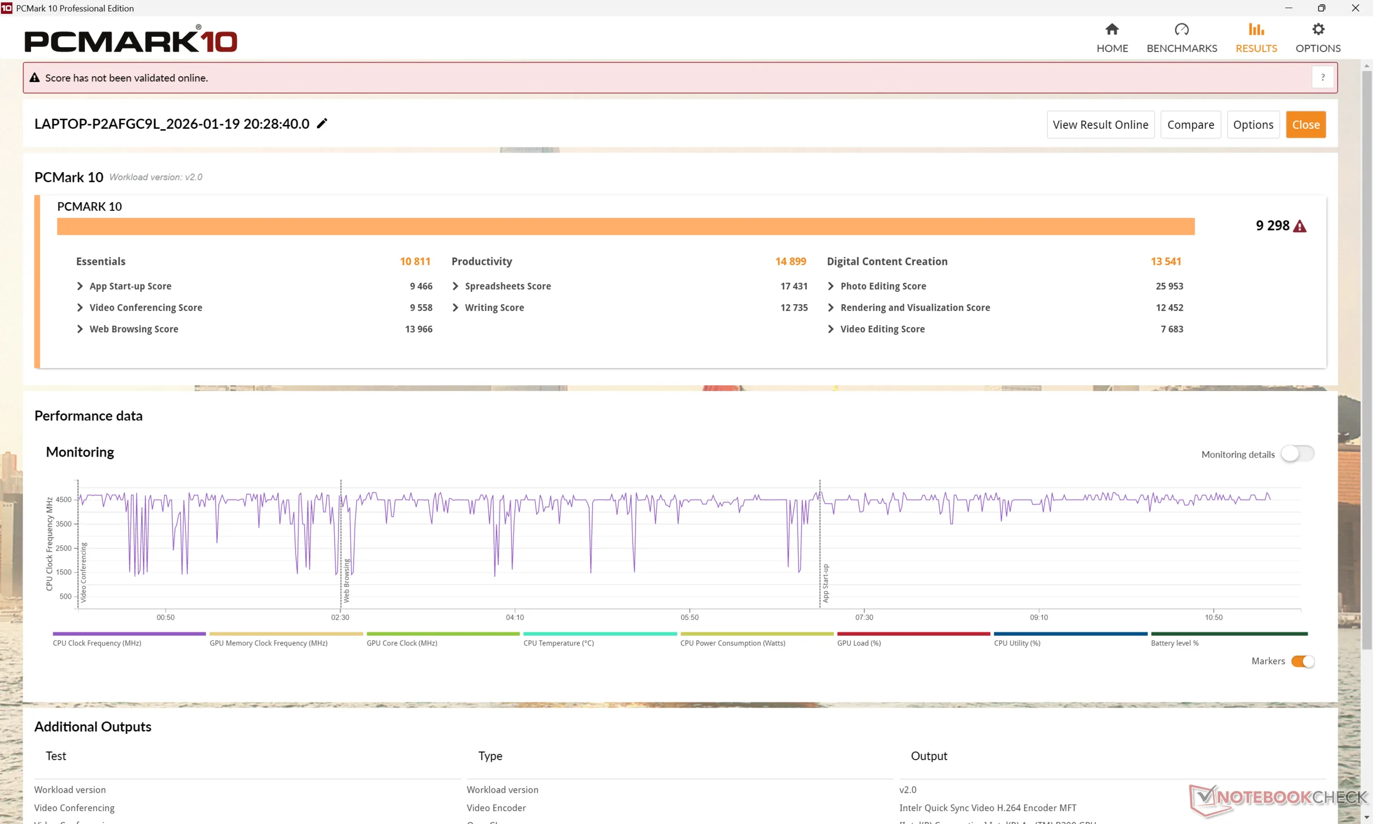Open Benchmarks via the gauge icon
1373x824 pixels.
coord(1182,30)
